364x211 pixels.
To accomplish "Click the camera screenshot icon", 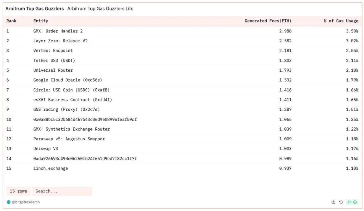I will (333, 202).
